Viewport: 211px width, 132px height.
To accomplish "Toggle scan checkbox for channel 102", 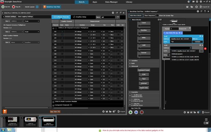I will tap(62, 35).
